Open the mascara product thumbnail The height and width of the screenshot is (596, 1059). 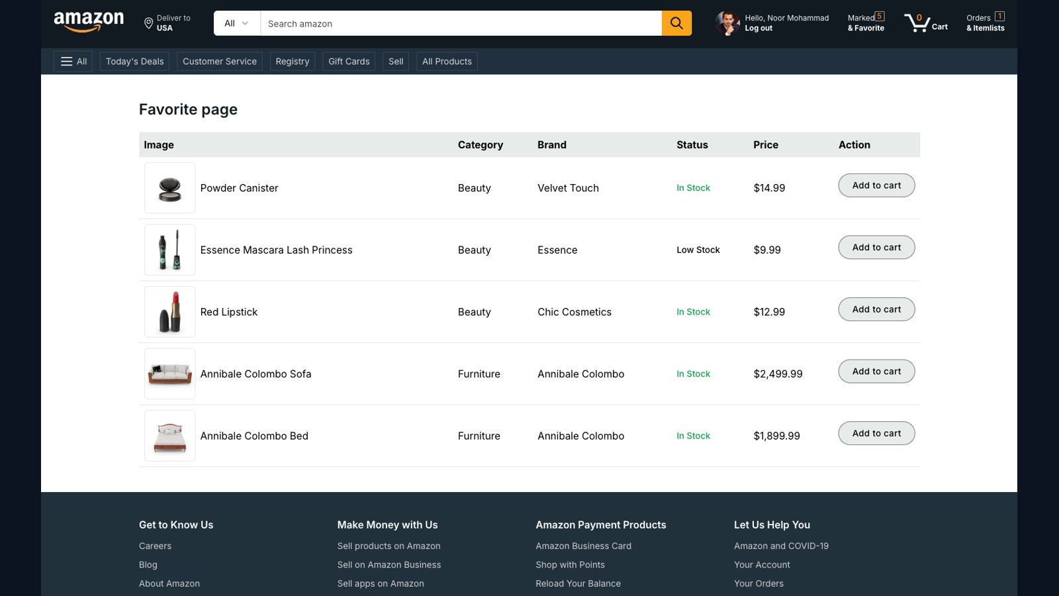(170, 250)
